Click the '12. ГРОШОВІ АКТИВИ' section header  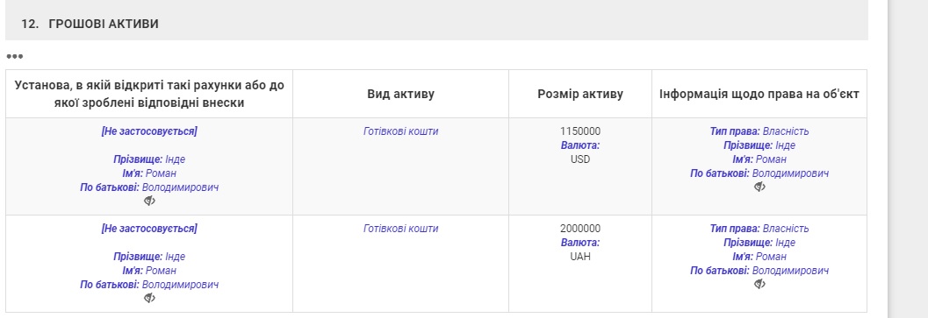(90, 25)
